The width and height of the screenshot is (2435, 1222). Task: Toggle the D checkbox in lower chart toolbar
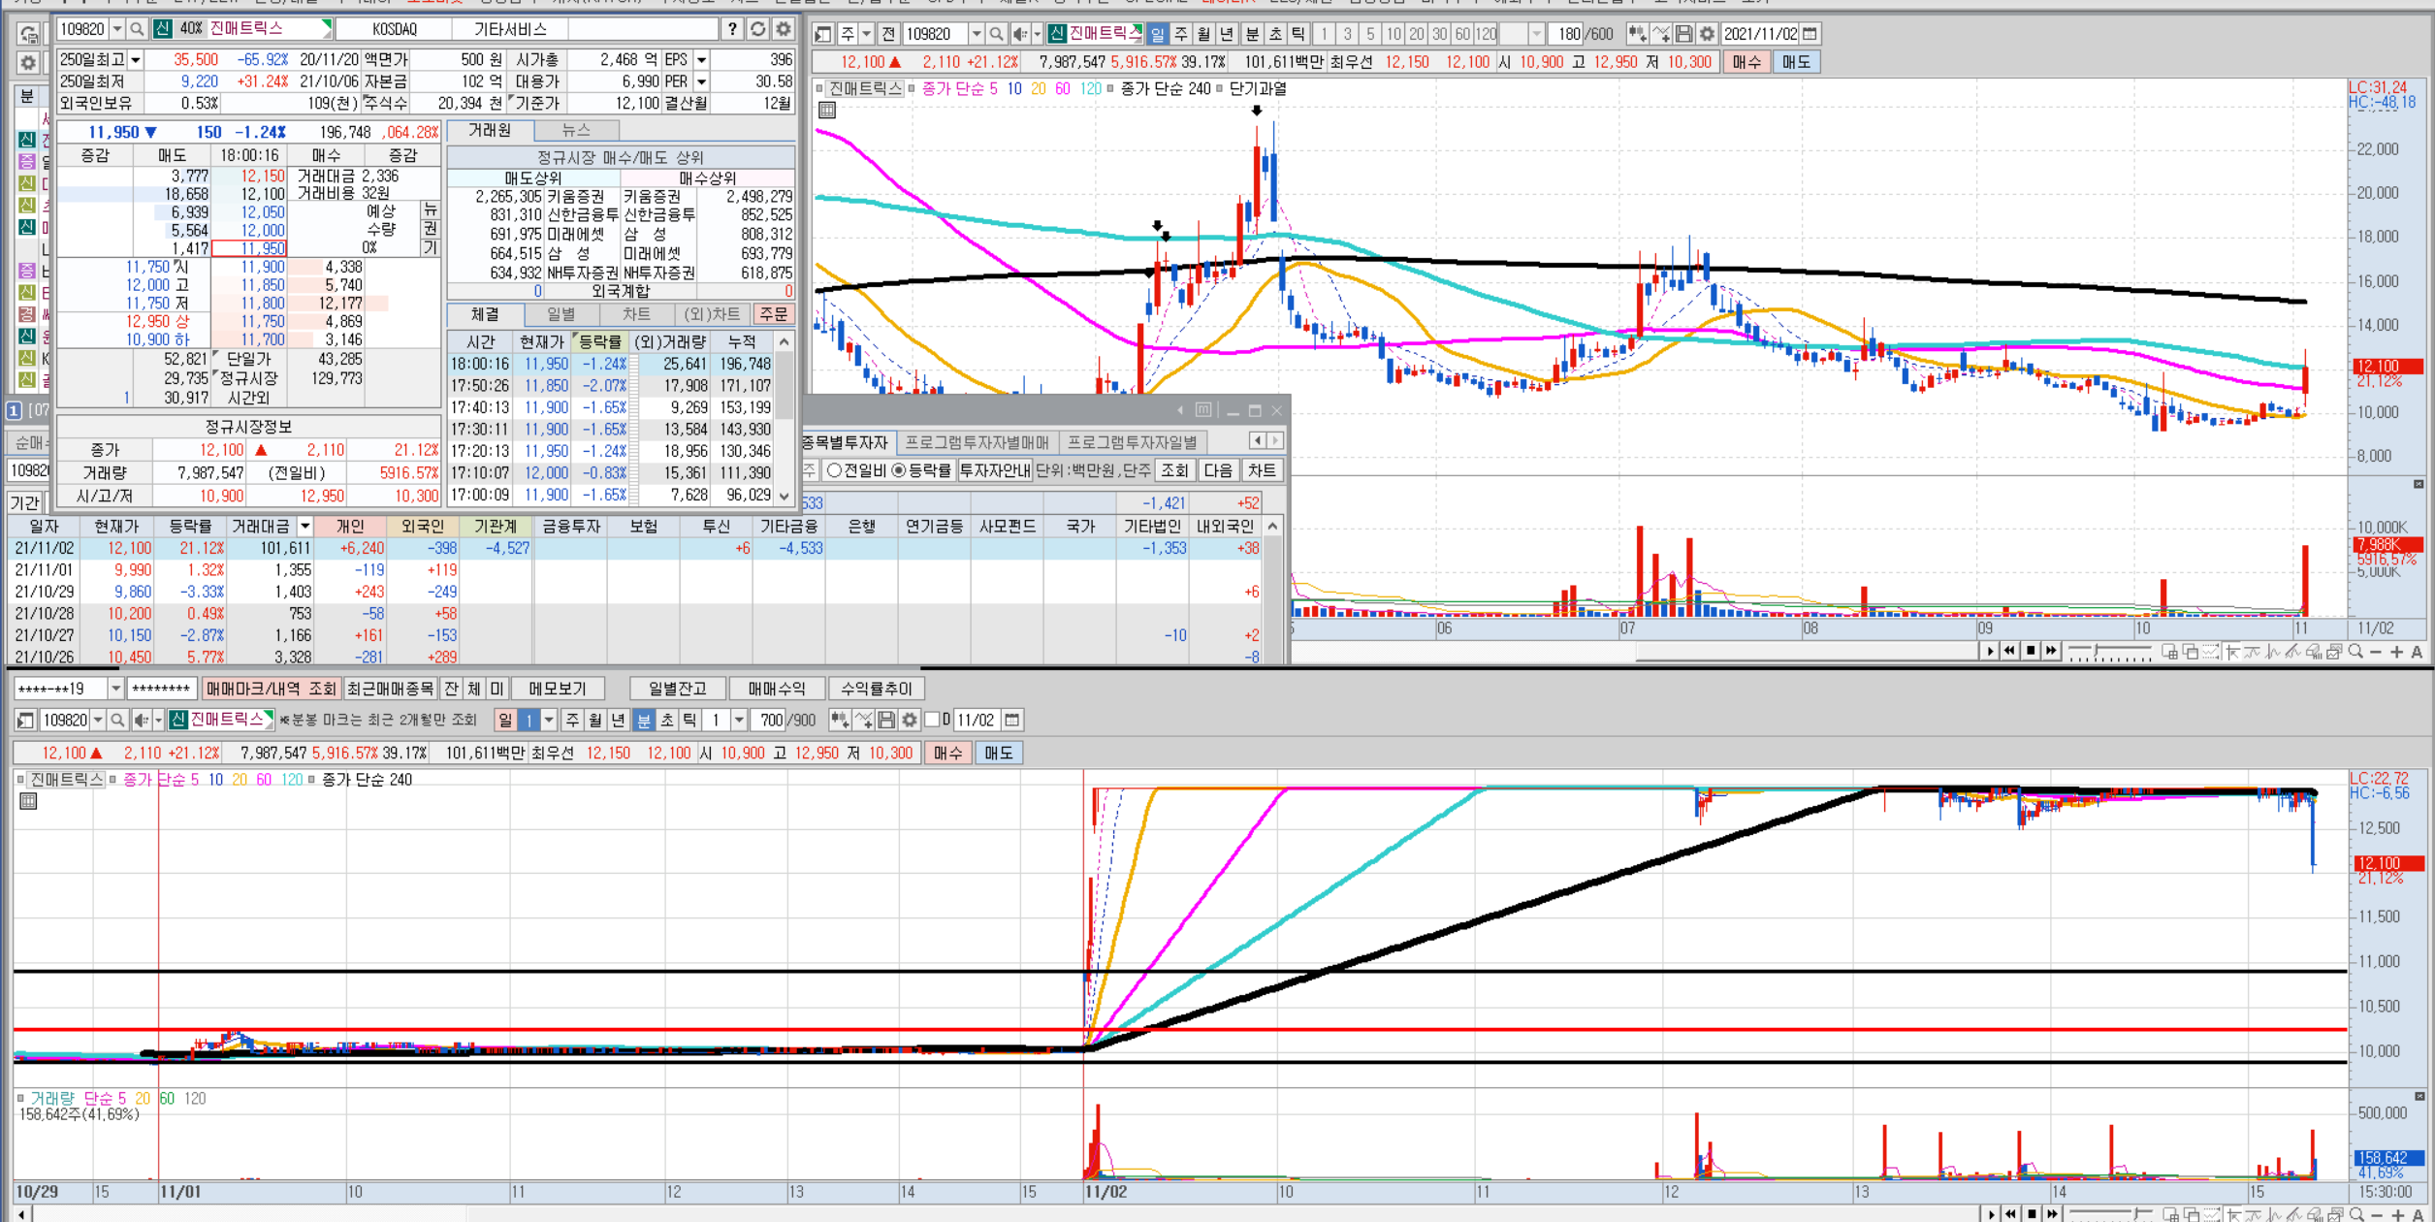click(x=932, y=720)
